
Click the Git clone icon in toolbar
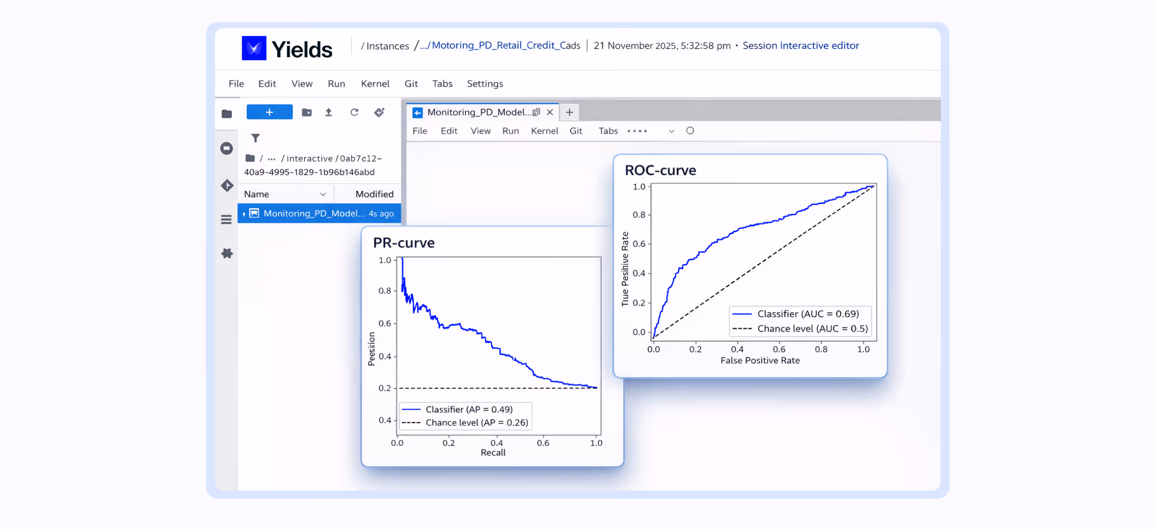click(x=379, y=113)
